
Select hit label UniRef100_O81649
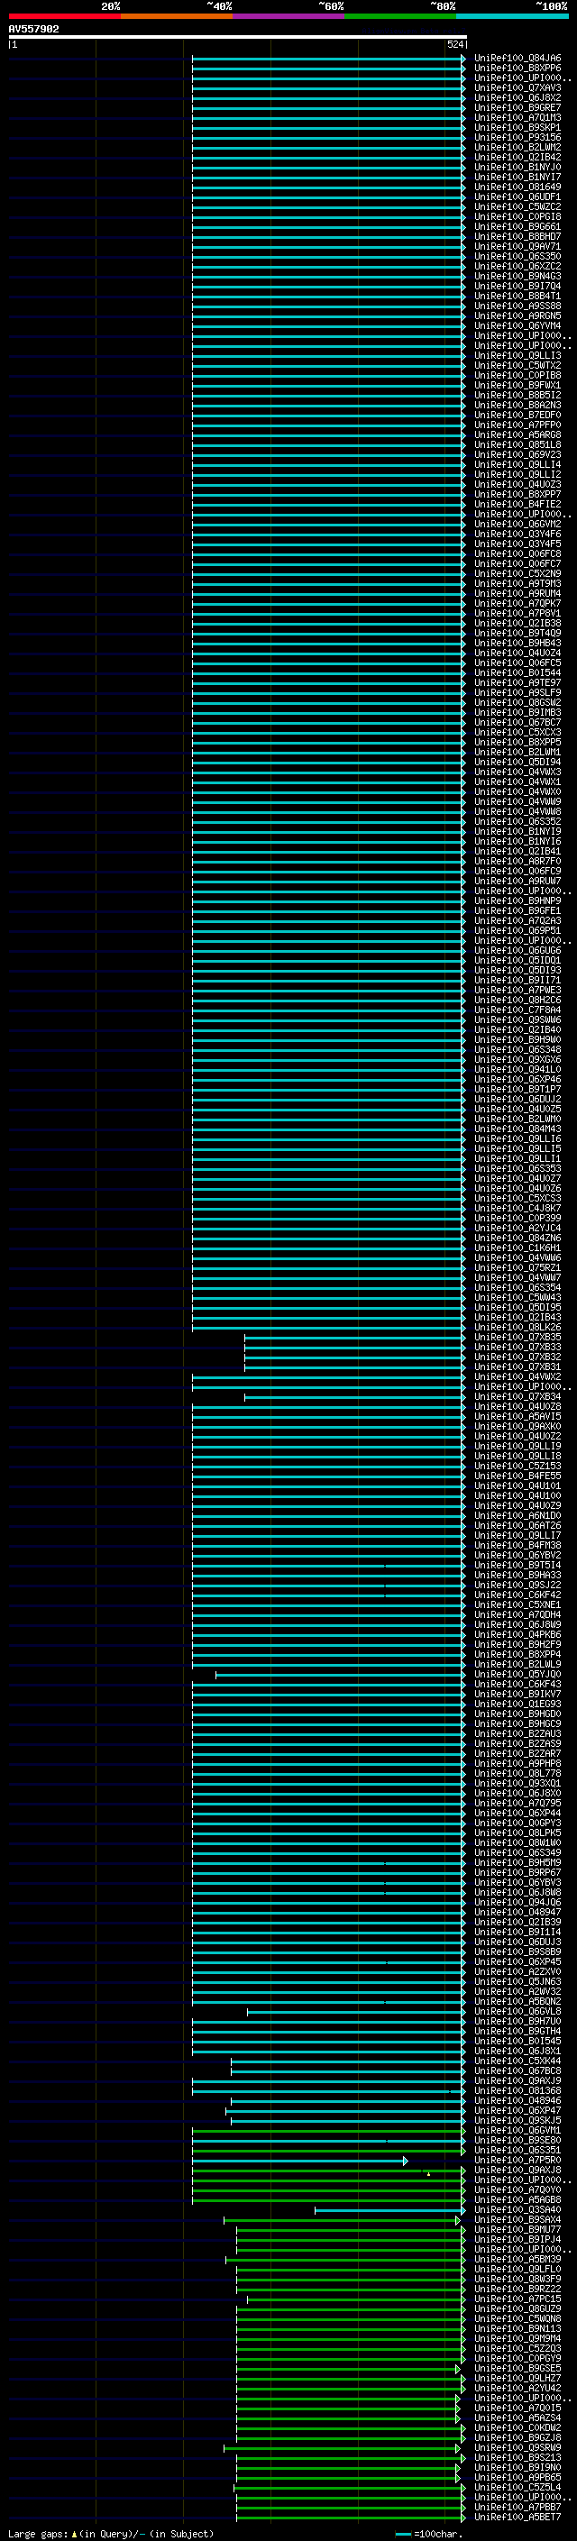click(x=517, y=187)
